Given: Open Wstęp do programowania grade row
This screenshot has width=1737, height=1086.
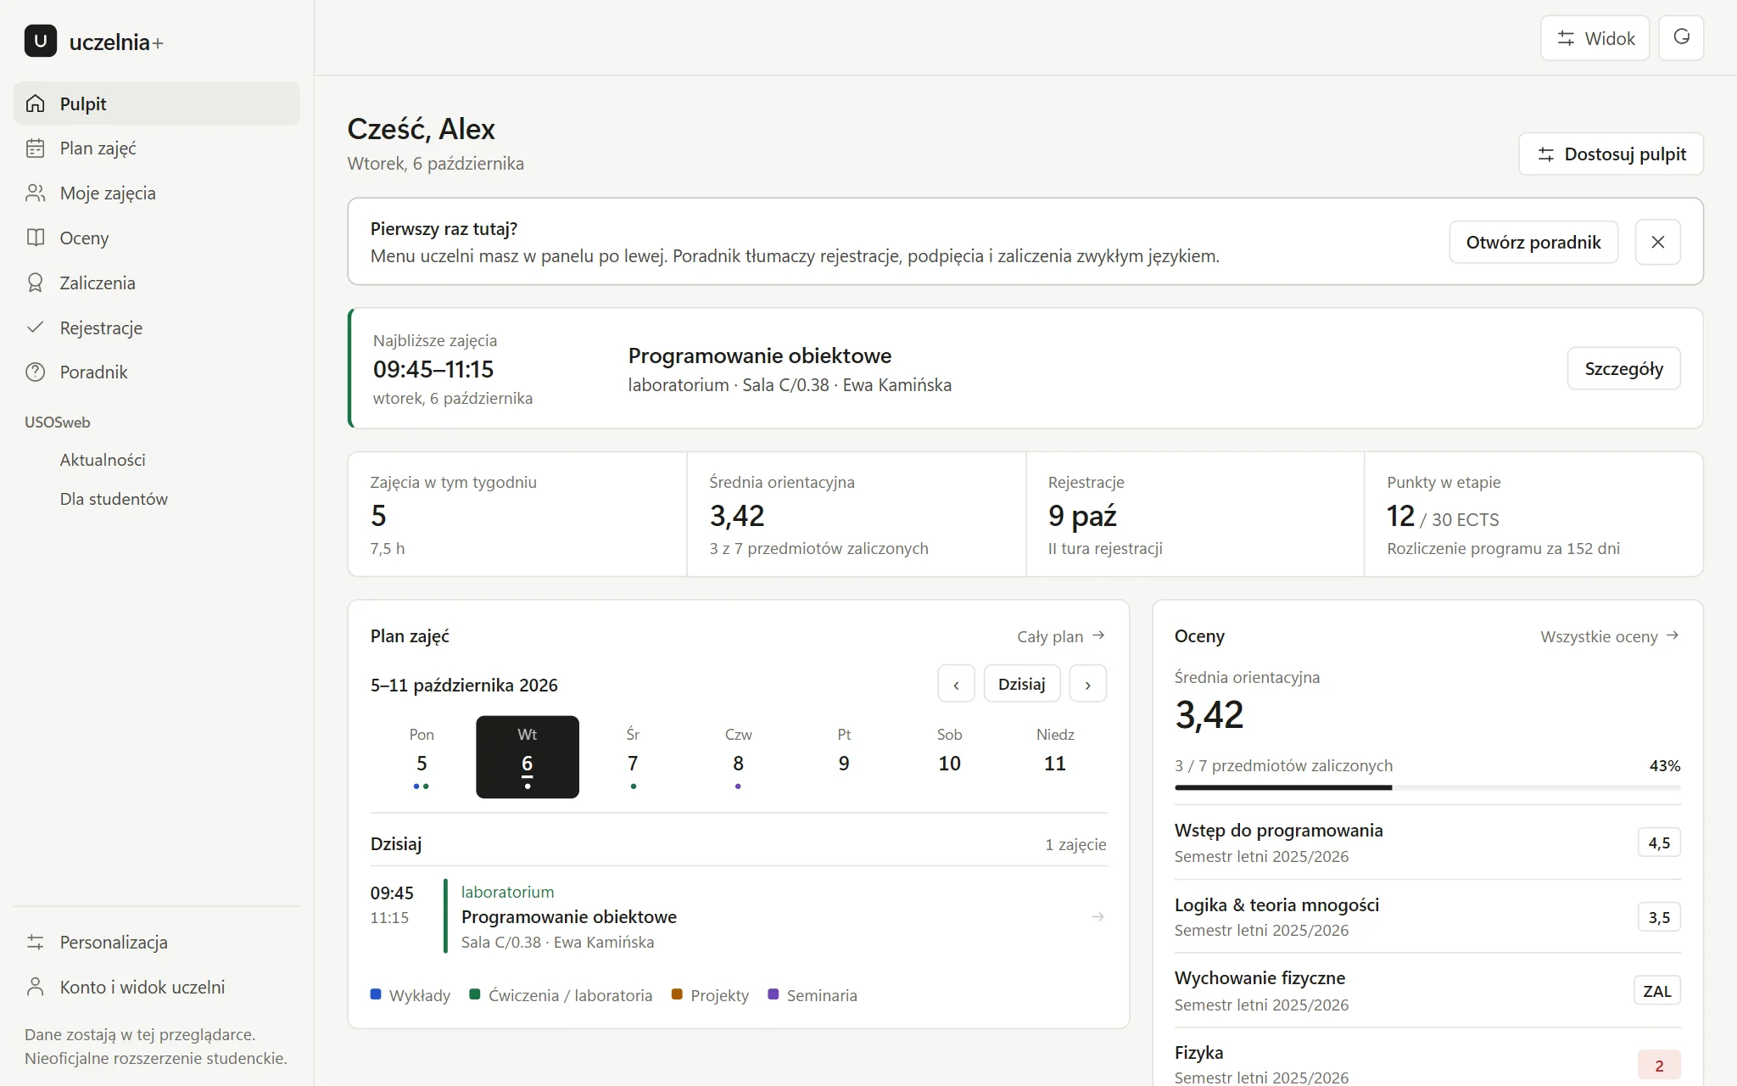Looking at the screenshot, I should pyautogui.click(x=1427, y=842).
